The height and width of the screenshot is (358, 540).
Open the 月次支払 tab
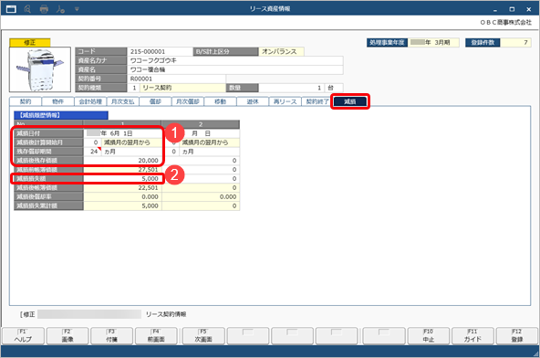pos(122,101)
